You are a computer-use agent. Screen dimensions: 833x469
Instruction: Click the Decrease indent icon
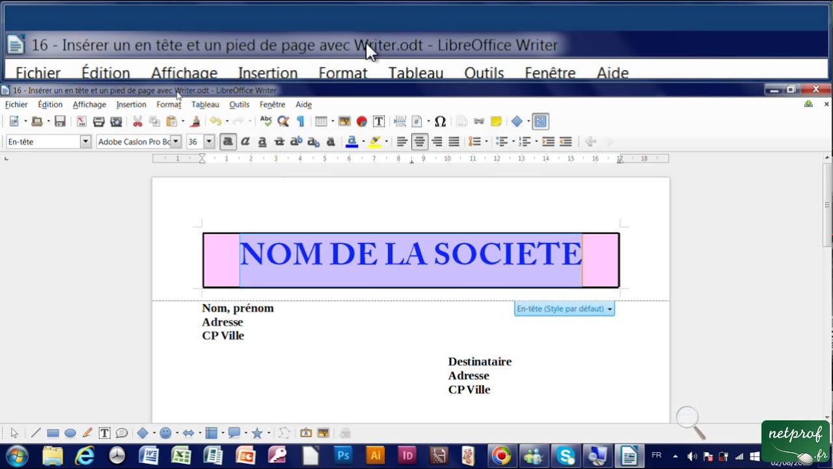tap(566, 141)
